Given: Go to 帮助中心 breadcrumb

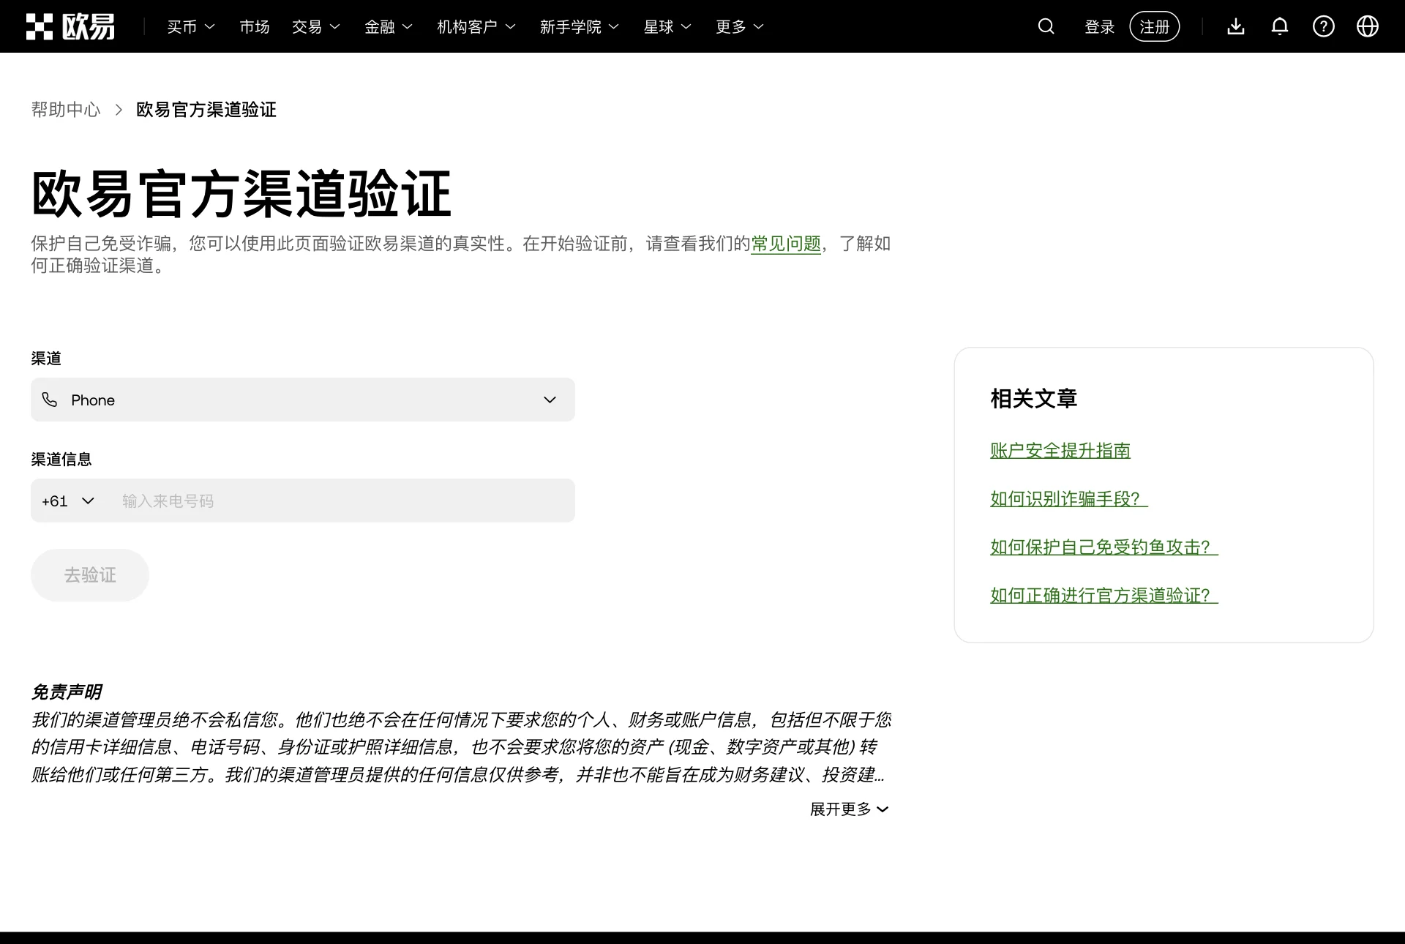Looking at the screenshot, I should point(66,110).
